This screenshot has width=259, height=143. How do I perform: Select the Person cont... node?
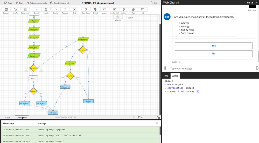click(34, 29)
